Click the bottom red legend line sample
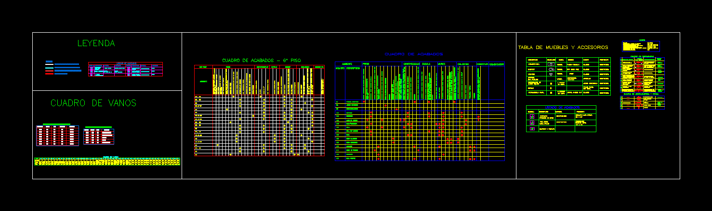 (49, 74)
